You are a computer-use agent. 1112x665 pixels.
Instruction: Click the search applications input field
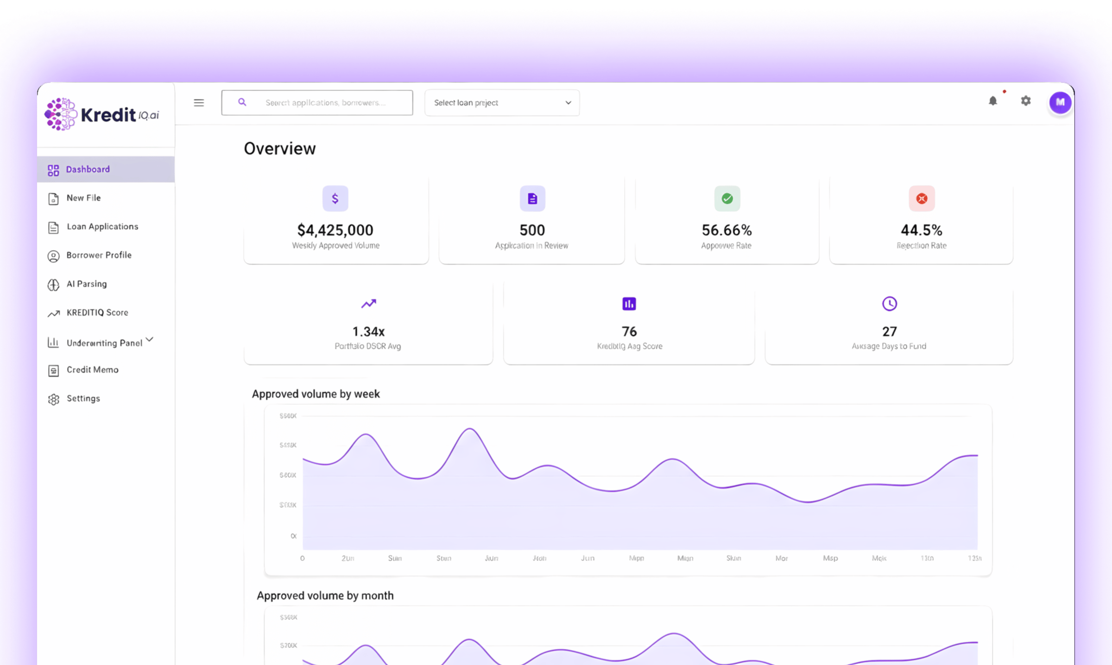pos(324,103)
